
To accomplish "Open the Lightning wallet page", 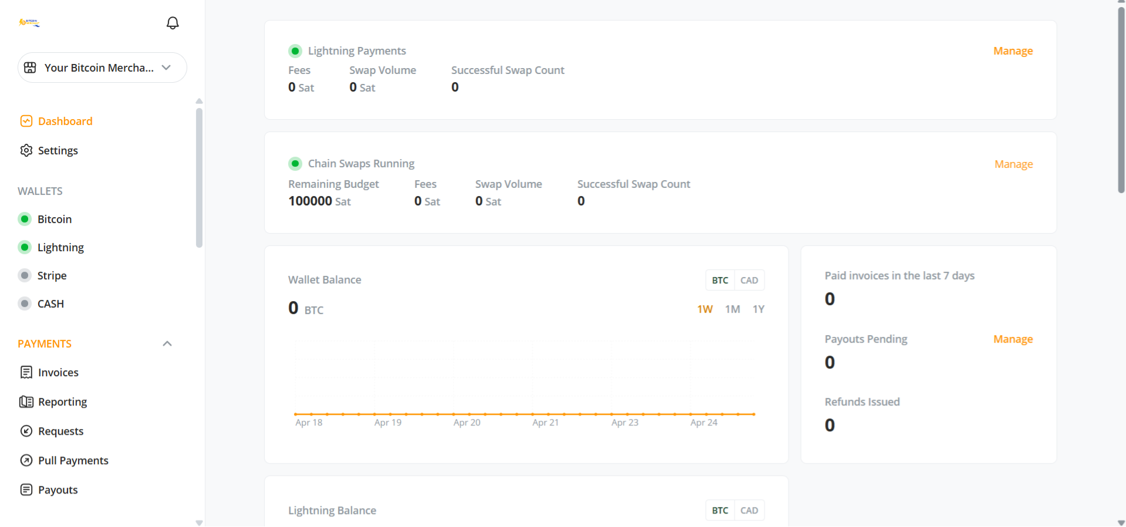I will tap(60, 247).
